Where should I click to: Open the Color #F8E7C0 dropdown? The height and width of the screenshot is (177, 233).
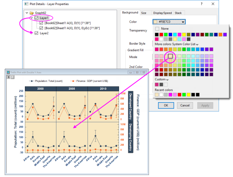pyautogui.click(x=169, y=22)
